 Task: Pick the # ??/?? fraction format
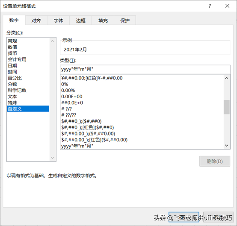[x=142, y=115]
